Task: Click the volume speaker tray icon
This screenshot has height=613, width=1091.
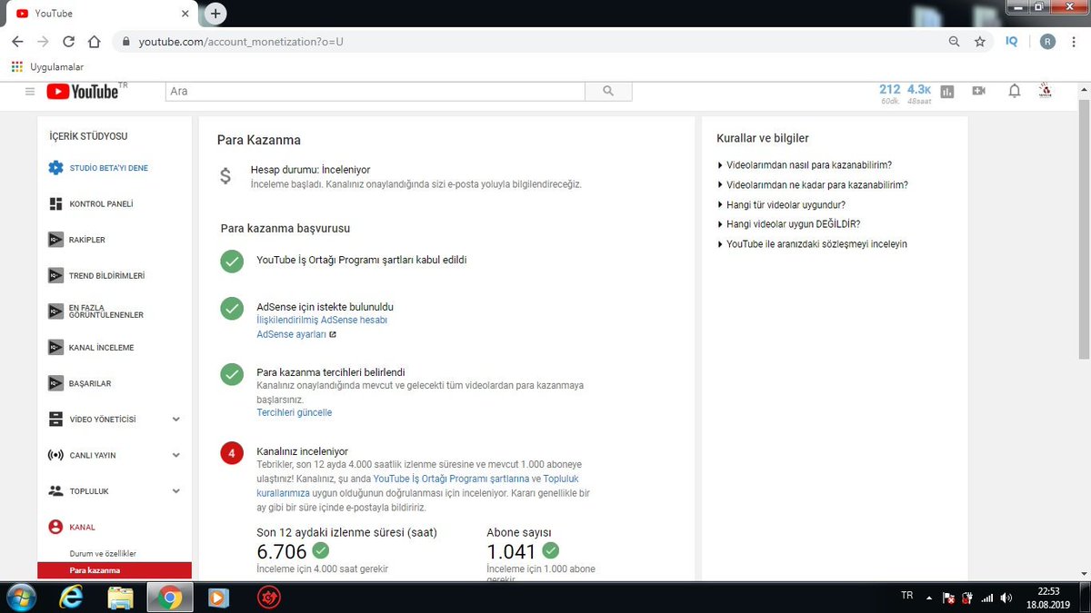Action: tap(1006, 598)
